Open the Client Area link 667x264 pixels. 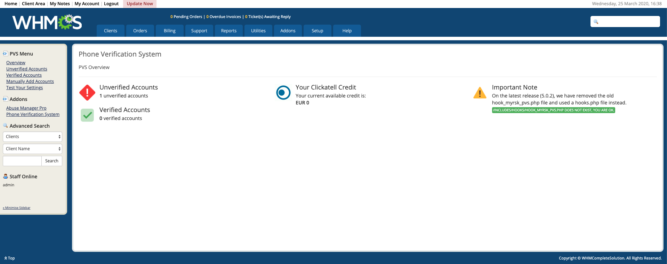coord(33,3)
